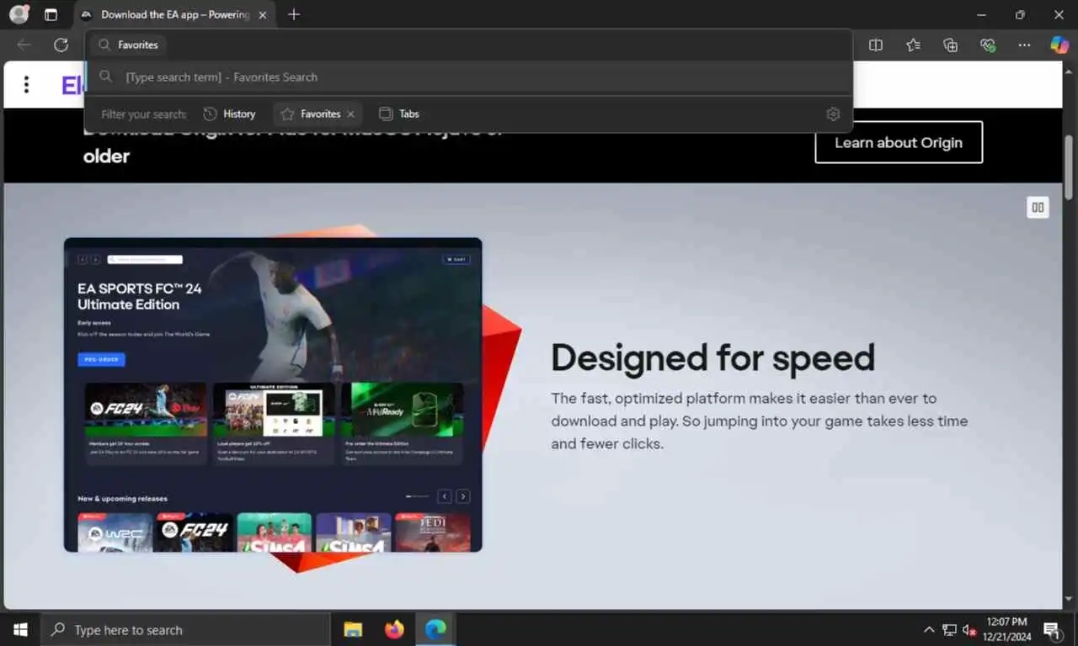
Task: Select the Download the EA app tab
Action: [175, 14]
